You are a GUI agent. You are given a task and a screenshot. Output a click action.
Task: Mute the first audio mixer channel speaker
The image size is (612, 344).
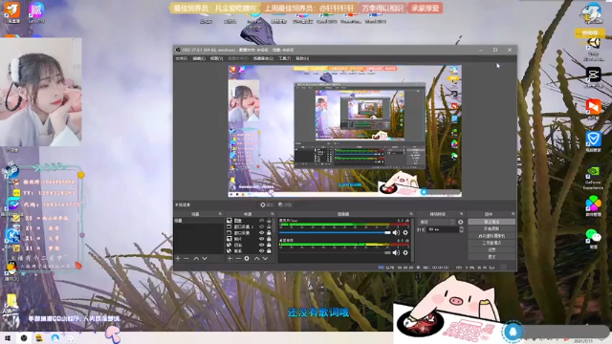pos(396,233)
